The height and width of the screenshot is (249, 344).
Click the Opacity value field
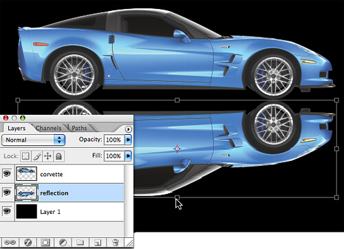tap(114, 140)
